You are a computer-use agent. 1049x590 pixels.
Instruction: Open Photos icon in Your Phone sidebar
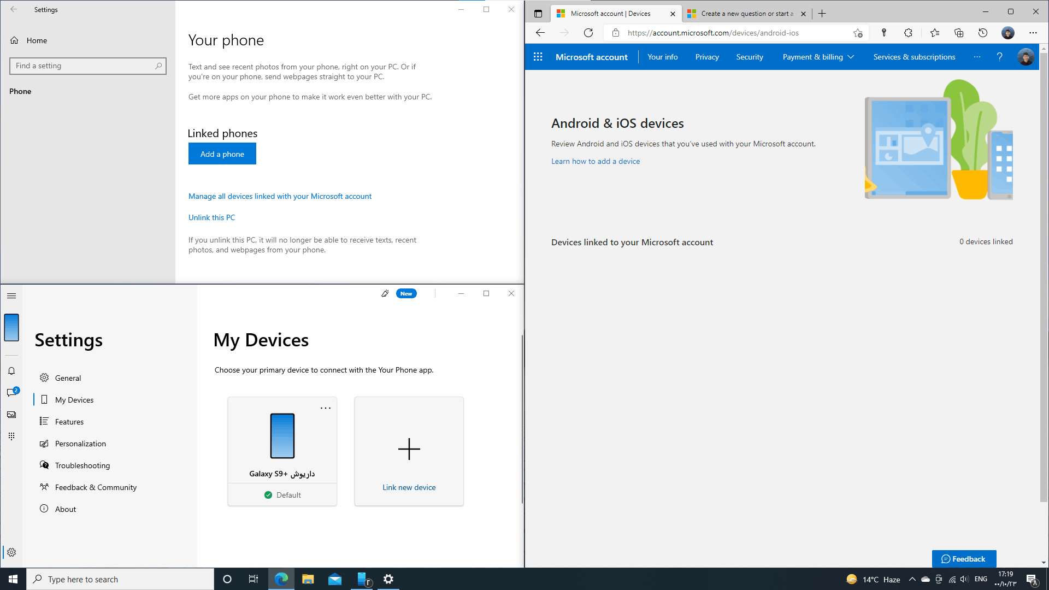click(11, 415)
